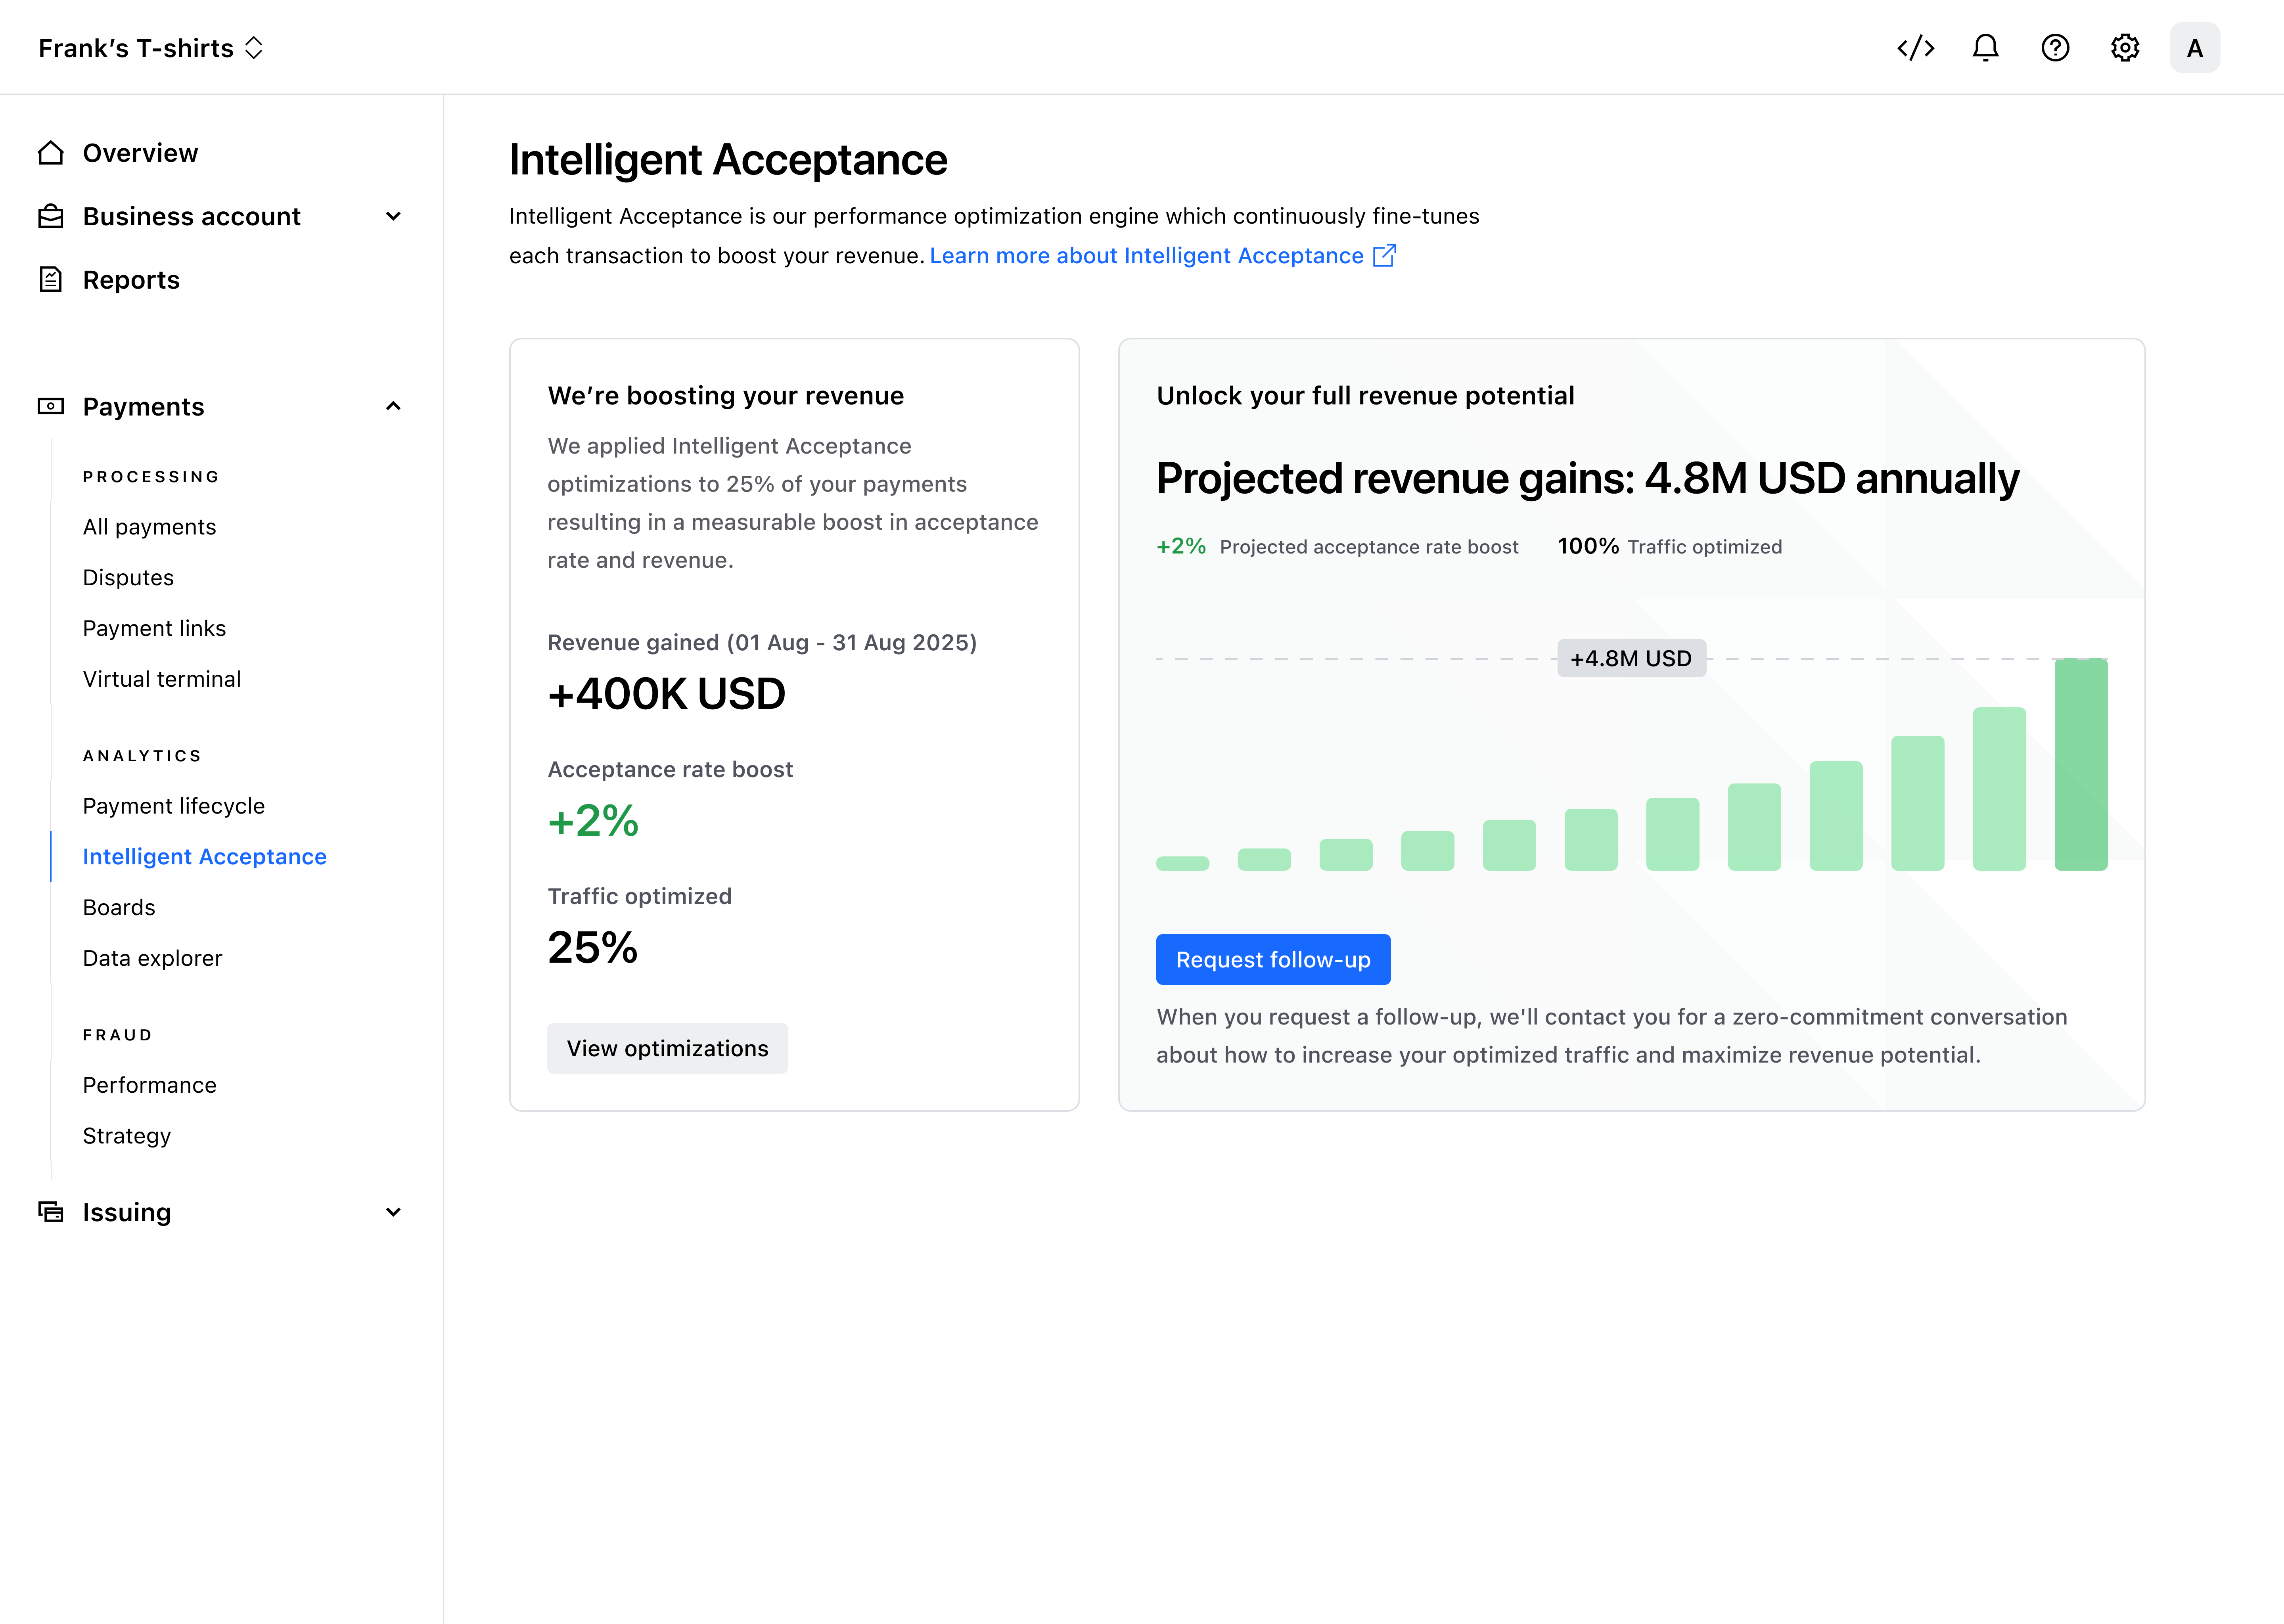Open the Frank's T-shirts account switcher

151,48
